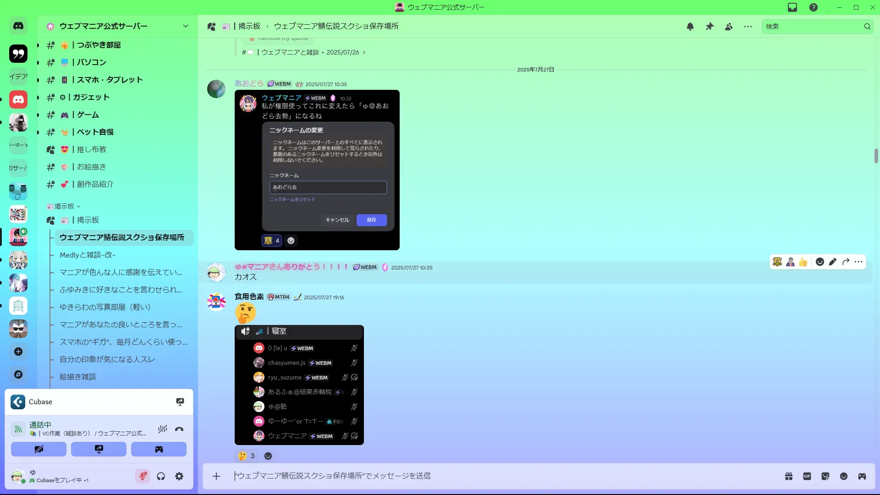Open user settings gear
This screenshot has height=495, width=880.
coord(179,476)
